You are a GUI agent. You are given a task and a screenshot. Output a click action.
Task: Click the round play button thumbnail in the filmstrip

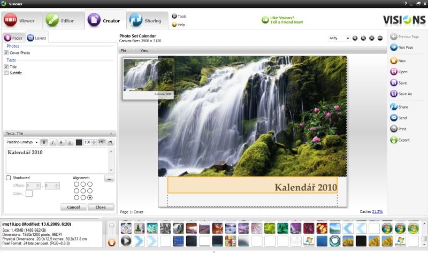click(126, 241)
